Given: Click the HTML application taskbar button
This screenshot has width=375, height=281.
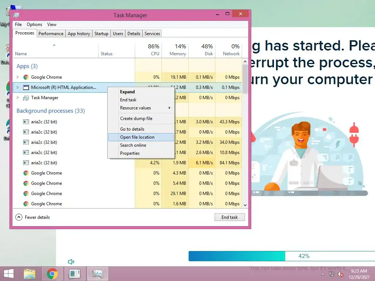Looking at the screenshot, I should tap(74, 274).
